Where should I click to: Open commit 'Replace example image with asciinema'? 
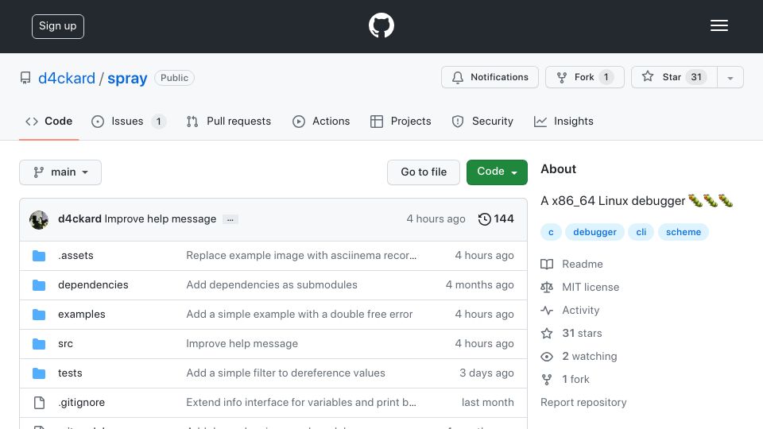[301, 255]
